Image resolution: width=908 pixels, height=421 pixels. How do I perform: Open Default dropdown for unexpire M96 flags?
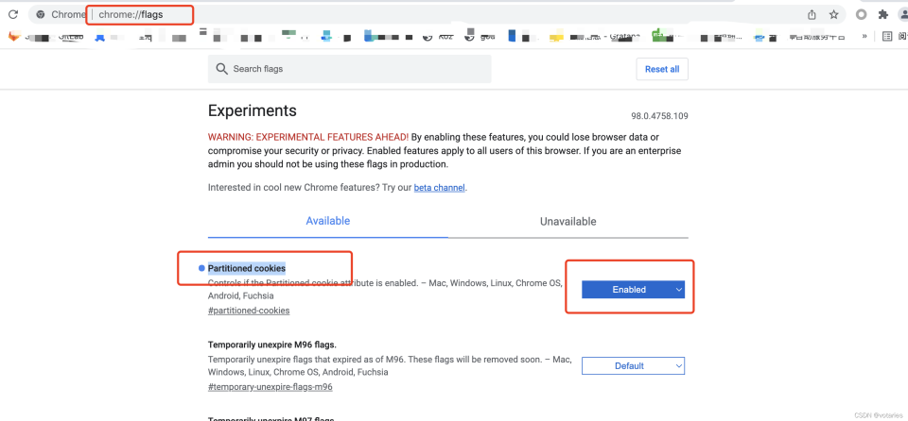tap(633, 365)
